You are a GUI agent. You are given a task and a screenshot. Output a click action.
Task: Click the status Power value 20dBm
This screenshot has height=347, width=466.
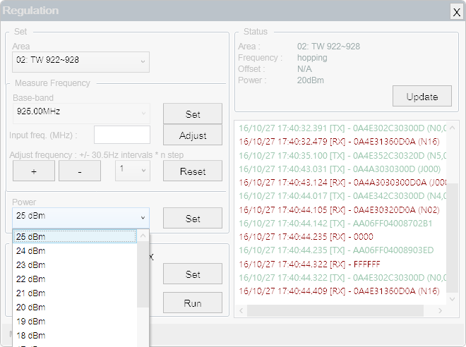[x=310, y=80]
